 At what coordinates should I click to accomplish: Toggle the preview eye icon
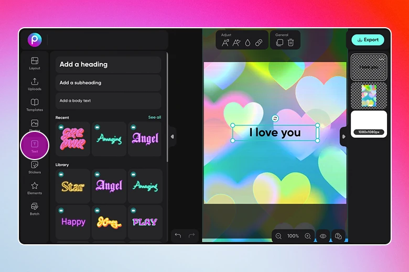pyautogui.click(x=323, y=236)
